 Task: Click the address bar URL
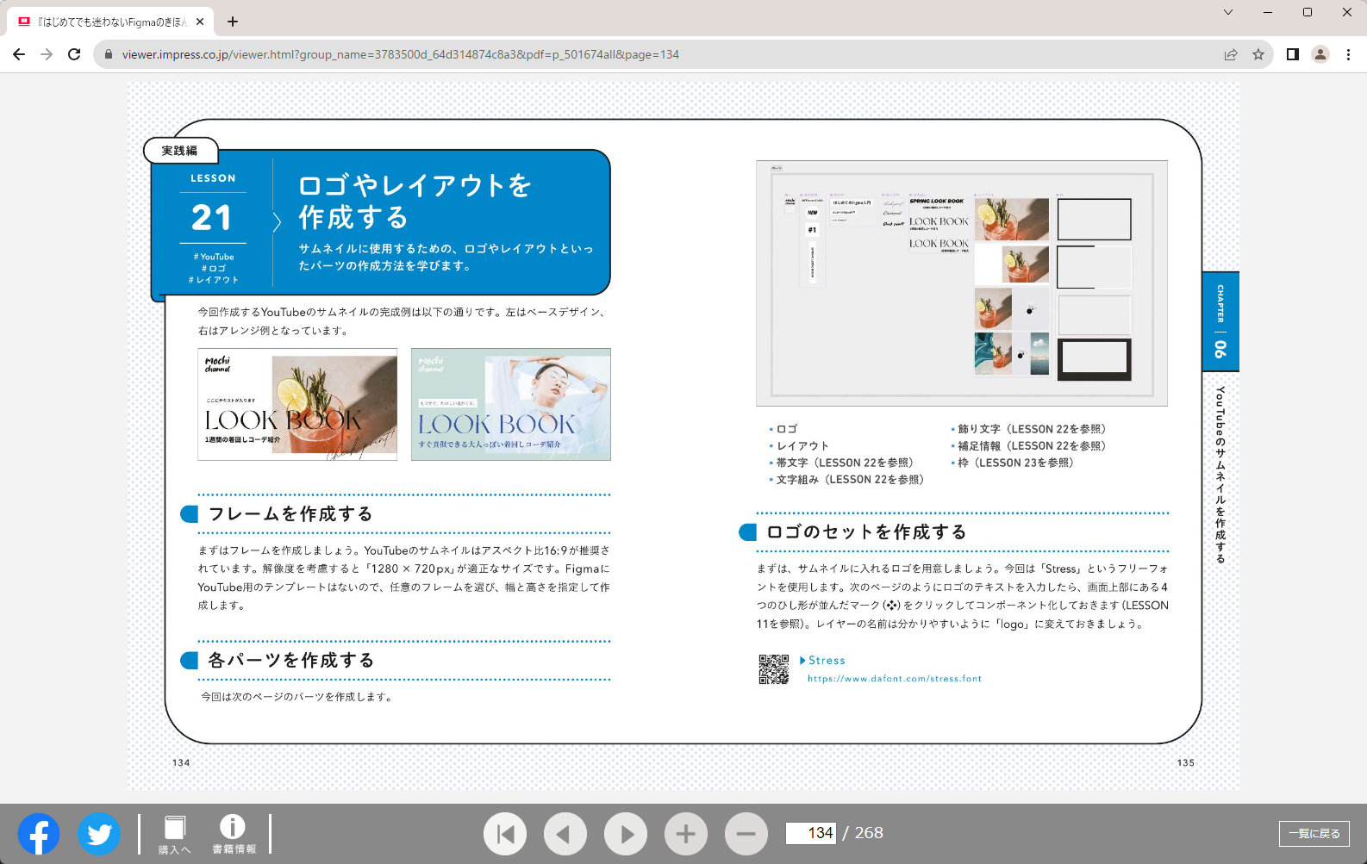(401, 54)
